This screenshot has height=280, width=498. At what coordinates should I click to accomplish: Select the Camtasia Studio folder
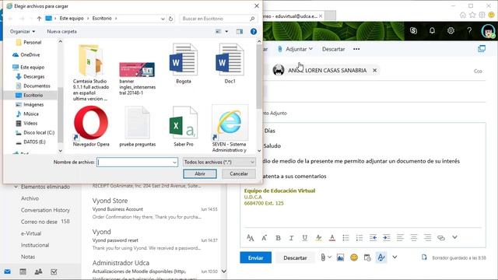tap(91, 72)
